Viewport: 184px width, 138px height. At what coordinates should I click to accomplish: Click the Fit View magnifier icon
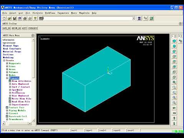[174, 82]
